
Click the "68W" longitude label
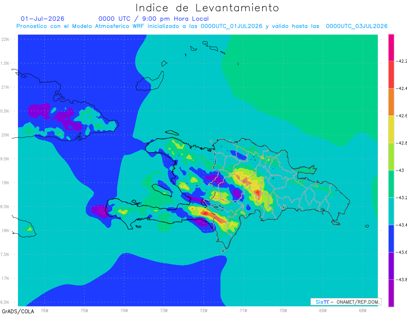click(x=363, y=311)
